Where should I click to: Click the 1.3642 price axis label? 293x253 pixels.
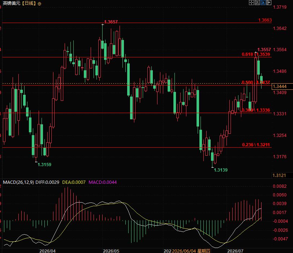pos(280,28)
